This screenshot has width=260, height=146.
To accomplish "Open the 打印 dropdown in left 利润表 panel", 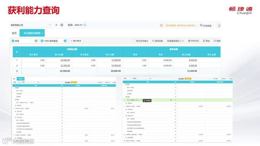I will coord(108,82).
